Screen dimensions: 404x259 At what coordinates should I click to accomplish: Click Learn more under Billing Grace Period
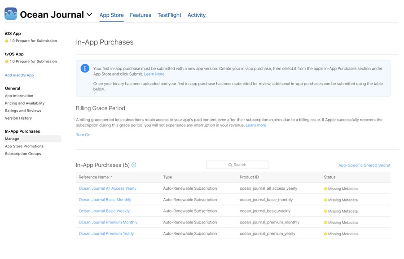pyautogui.click(x=256, y=125)
